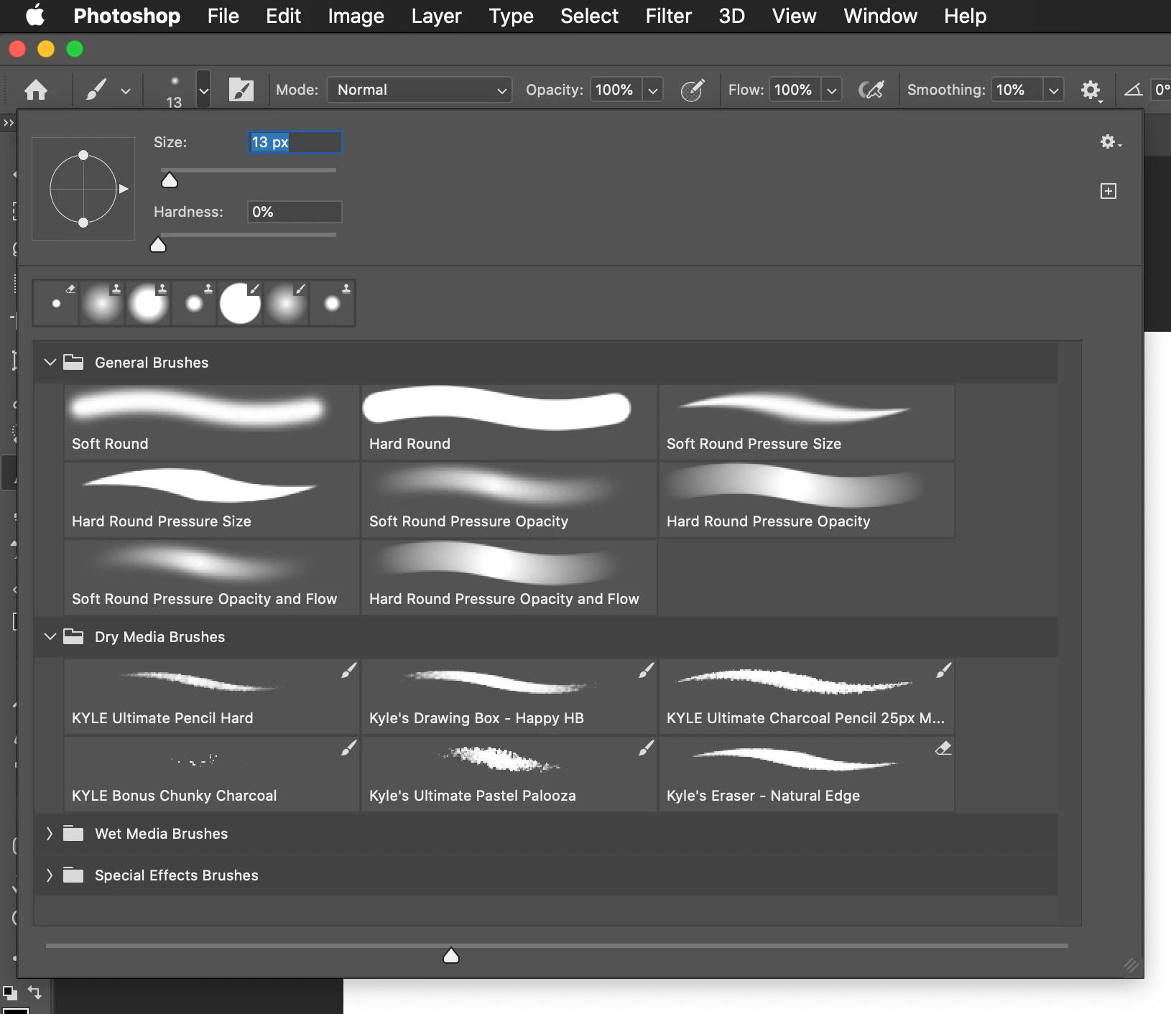Select Kyle's Eraser Natural Edge brush
1171x1014 pixels.
tap(806, 774)
